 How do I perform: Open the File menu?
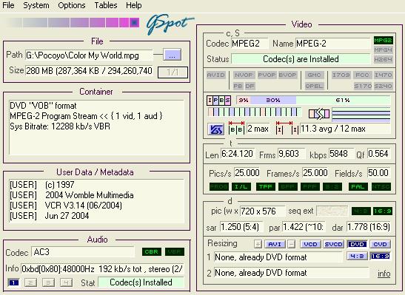(x=8, y=5)
